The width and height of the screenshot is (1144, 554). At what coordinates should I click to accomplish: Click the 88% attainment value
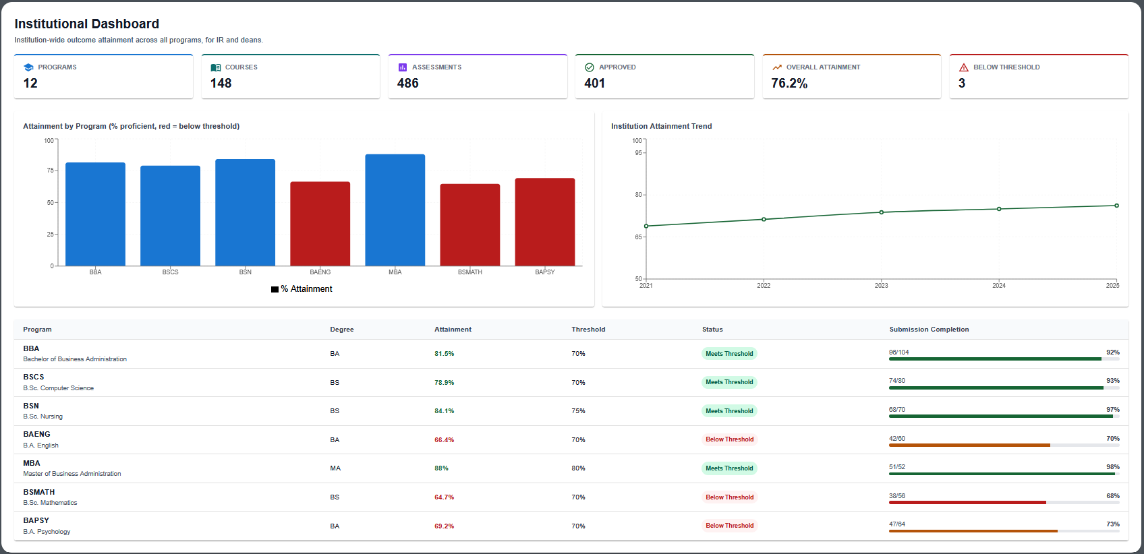(x=441, y=468)
